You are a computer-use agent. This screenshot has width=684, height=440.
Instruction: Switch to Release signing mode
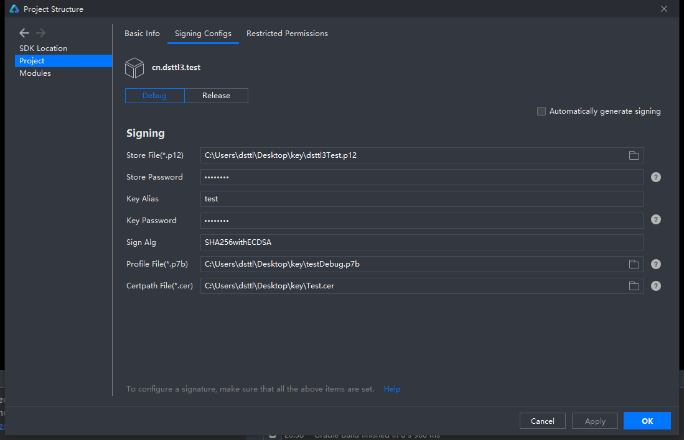216,96
